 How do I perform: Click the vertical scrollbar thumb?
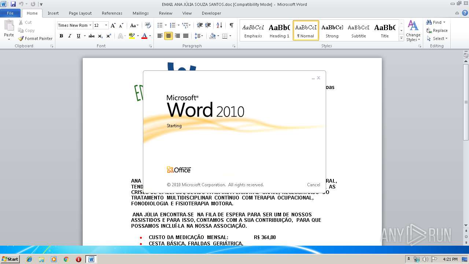click(466, 102)
